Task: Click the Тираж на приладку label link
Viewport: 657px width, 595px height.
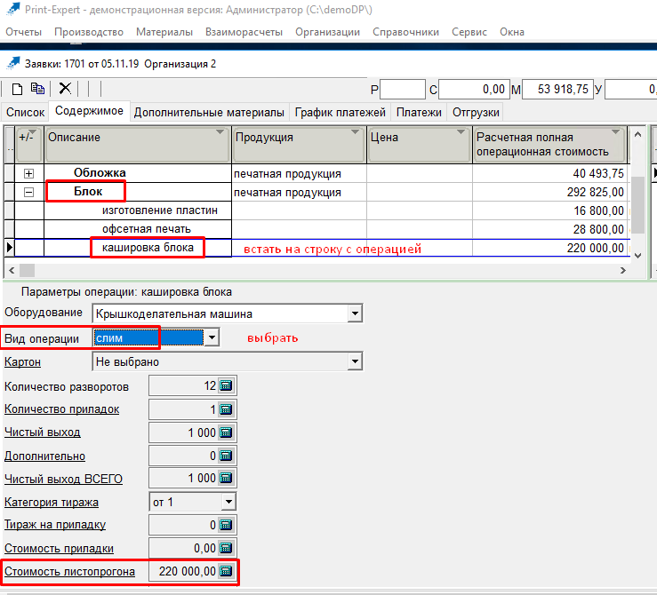Action: [x=55, y=525]
